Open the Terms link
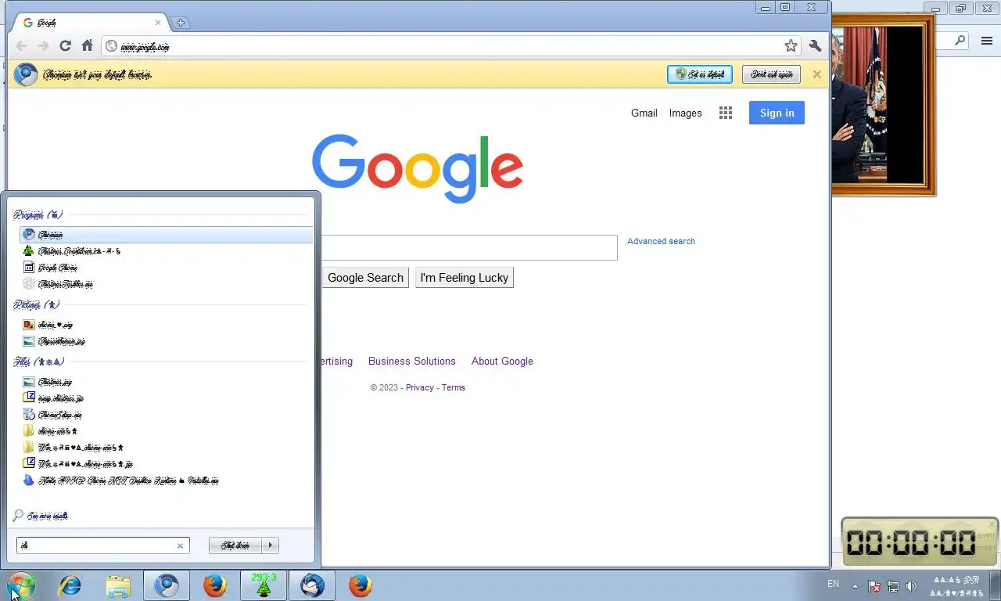Screen dimensions: 1001x601 click(453, 387)
